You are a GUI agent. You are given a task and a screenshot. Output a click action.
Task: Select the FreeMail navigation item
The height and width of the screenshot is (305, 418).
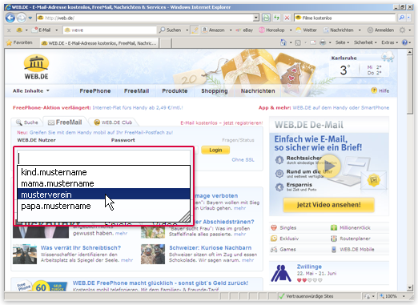136,91
